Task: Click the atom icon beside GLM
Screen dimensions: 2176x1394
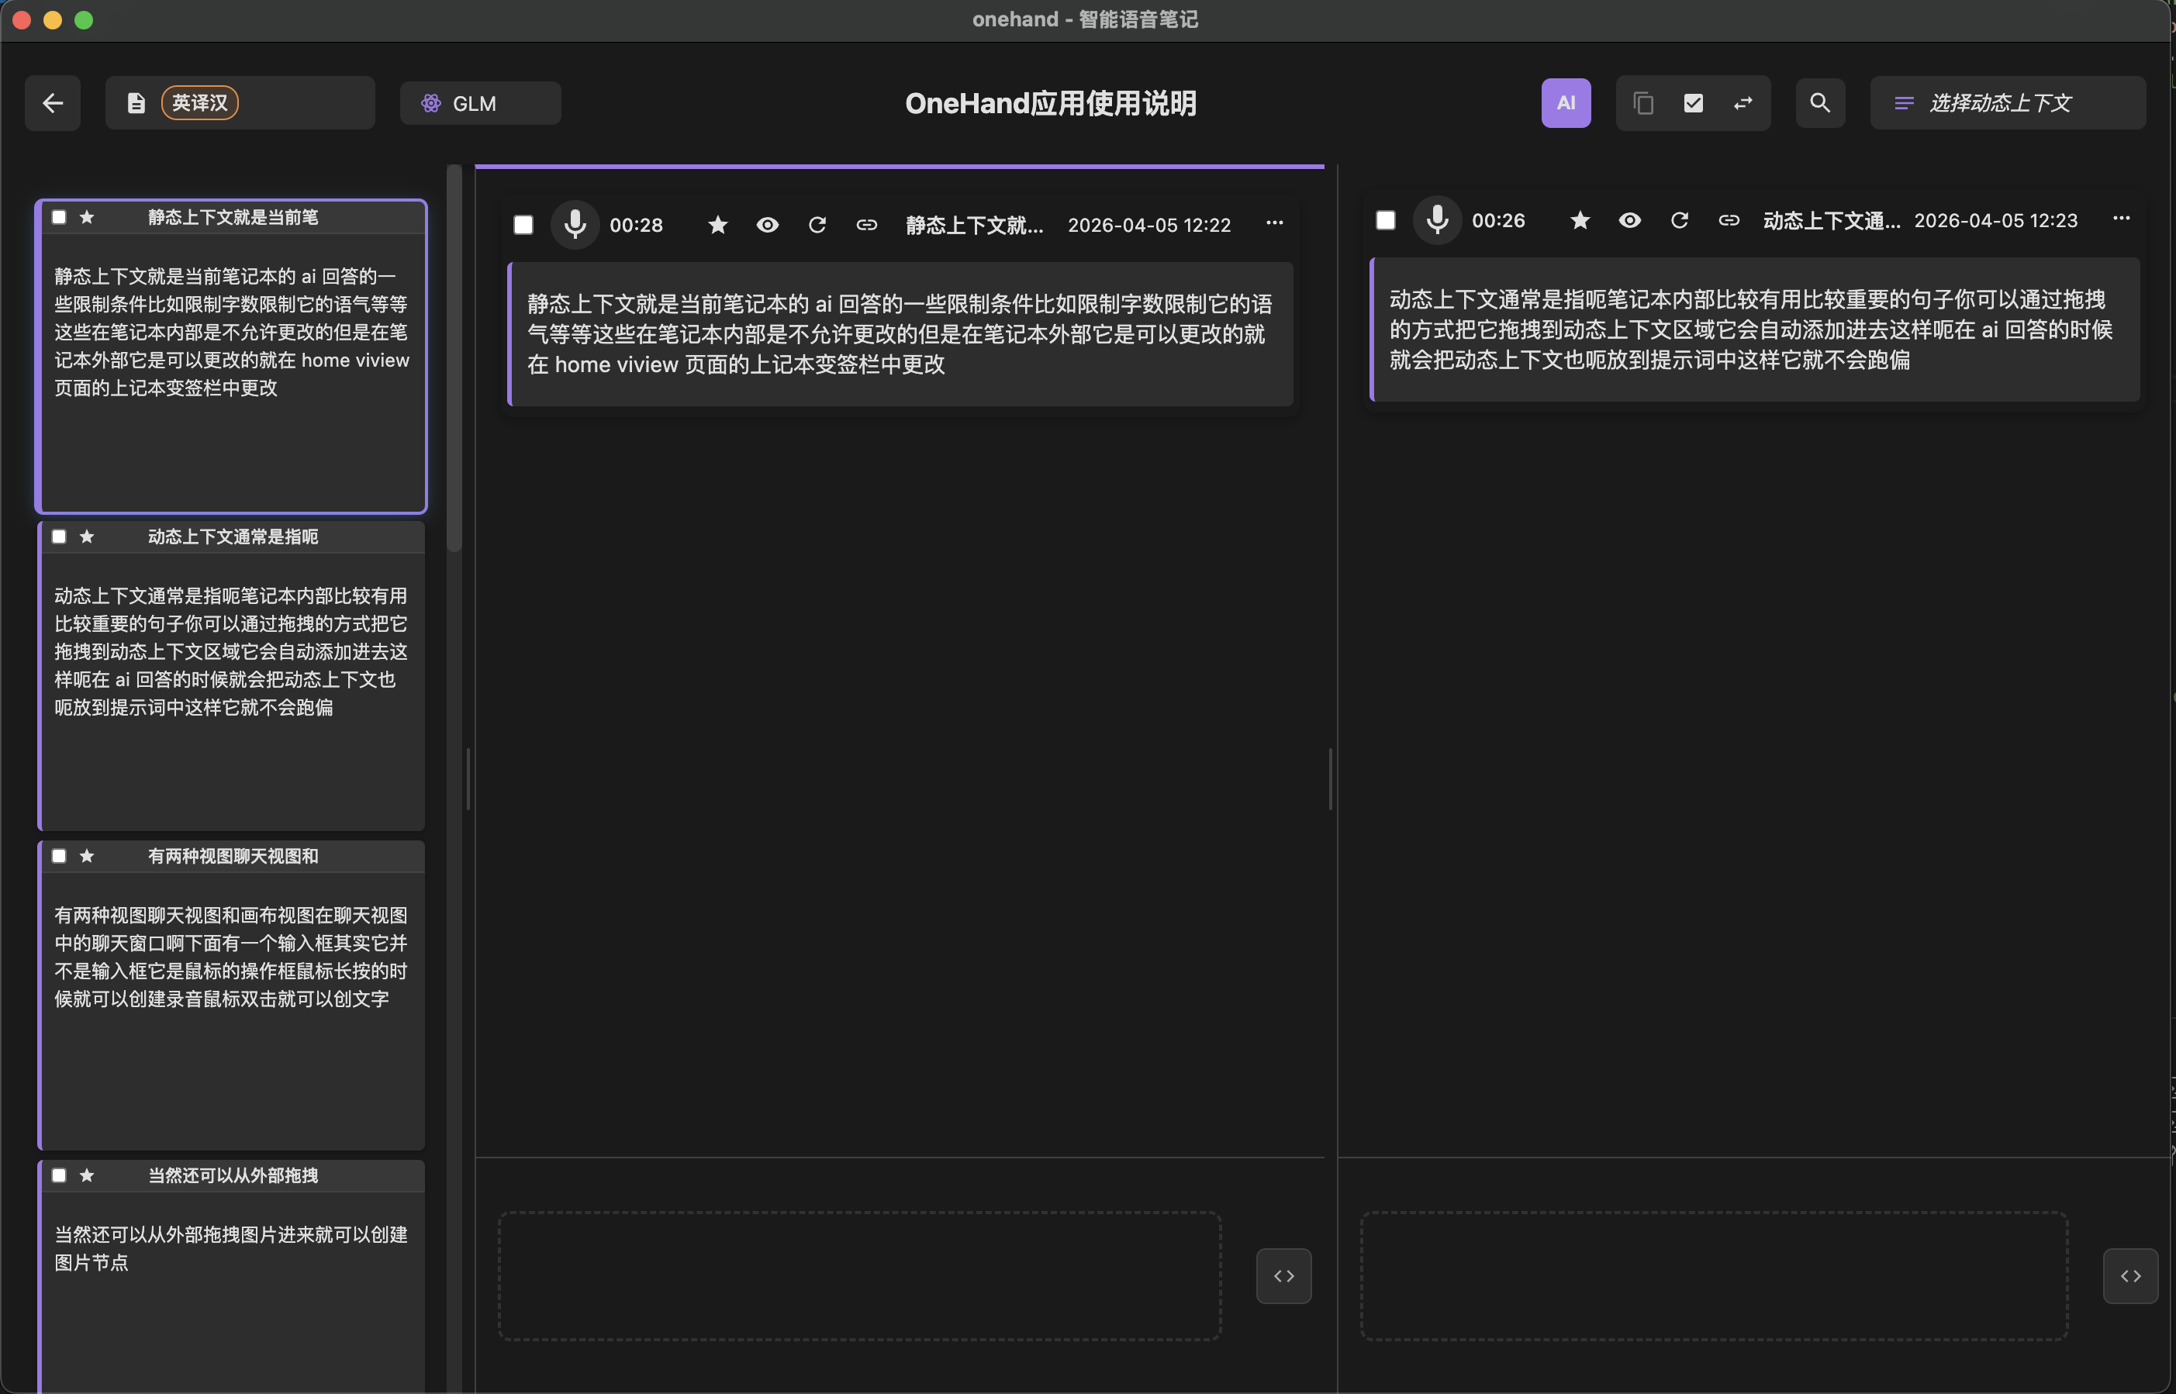Action: (x=431, y=103)
